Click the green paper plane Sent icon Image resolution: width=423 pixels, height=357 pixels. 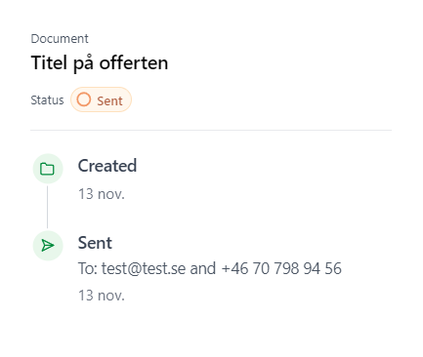(48, 246)
